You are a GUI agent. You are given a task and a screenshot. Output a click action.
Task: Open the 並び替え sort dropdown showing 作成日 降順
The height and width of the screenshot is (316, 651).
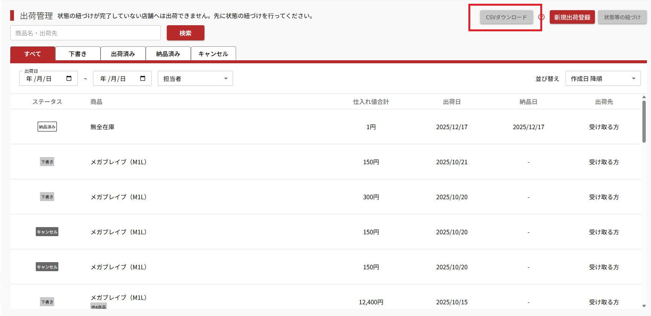(602, 78)
